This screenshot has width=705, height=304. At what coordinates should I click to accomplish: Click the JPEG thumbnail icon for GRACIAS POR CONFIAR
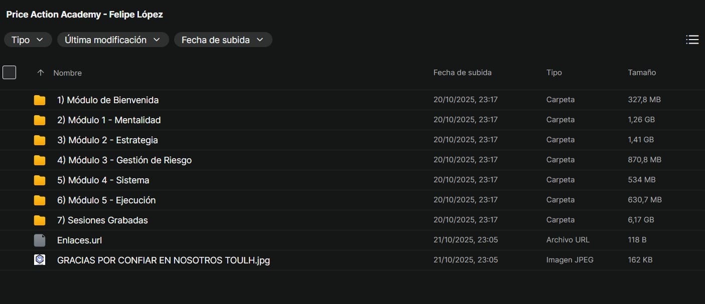click(40, 260)
